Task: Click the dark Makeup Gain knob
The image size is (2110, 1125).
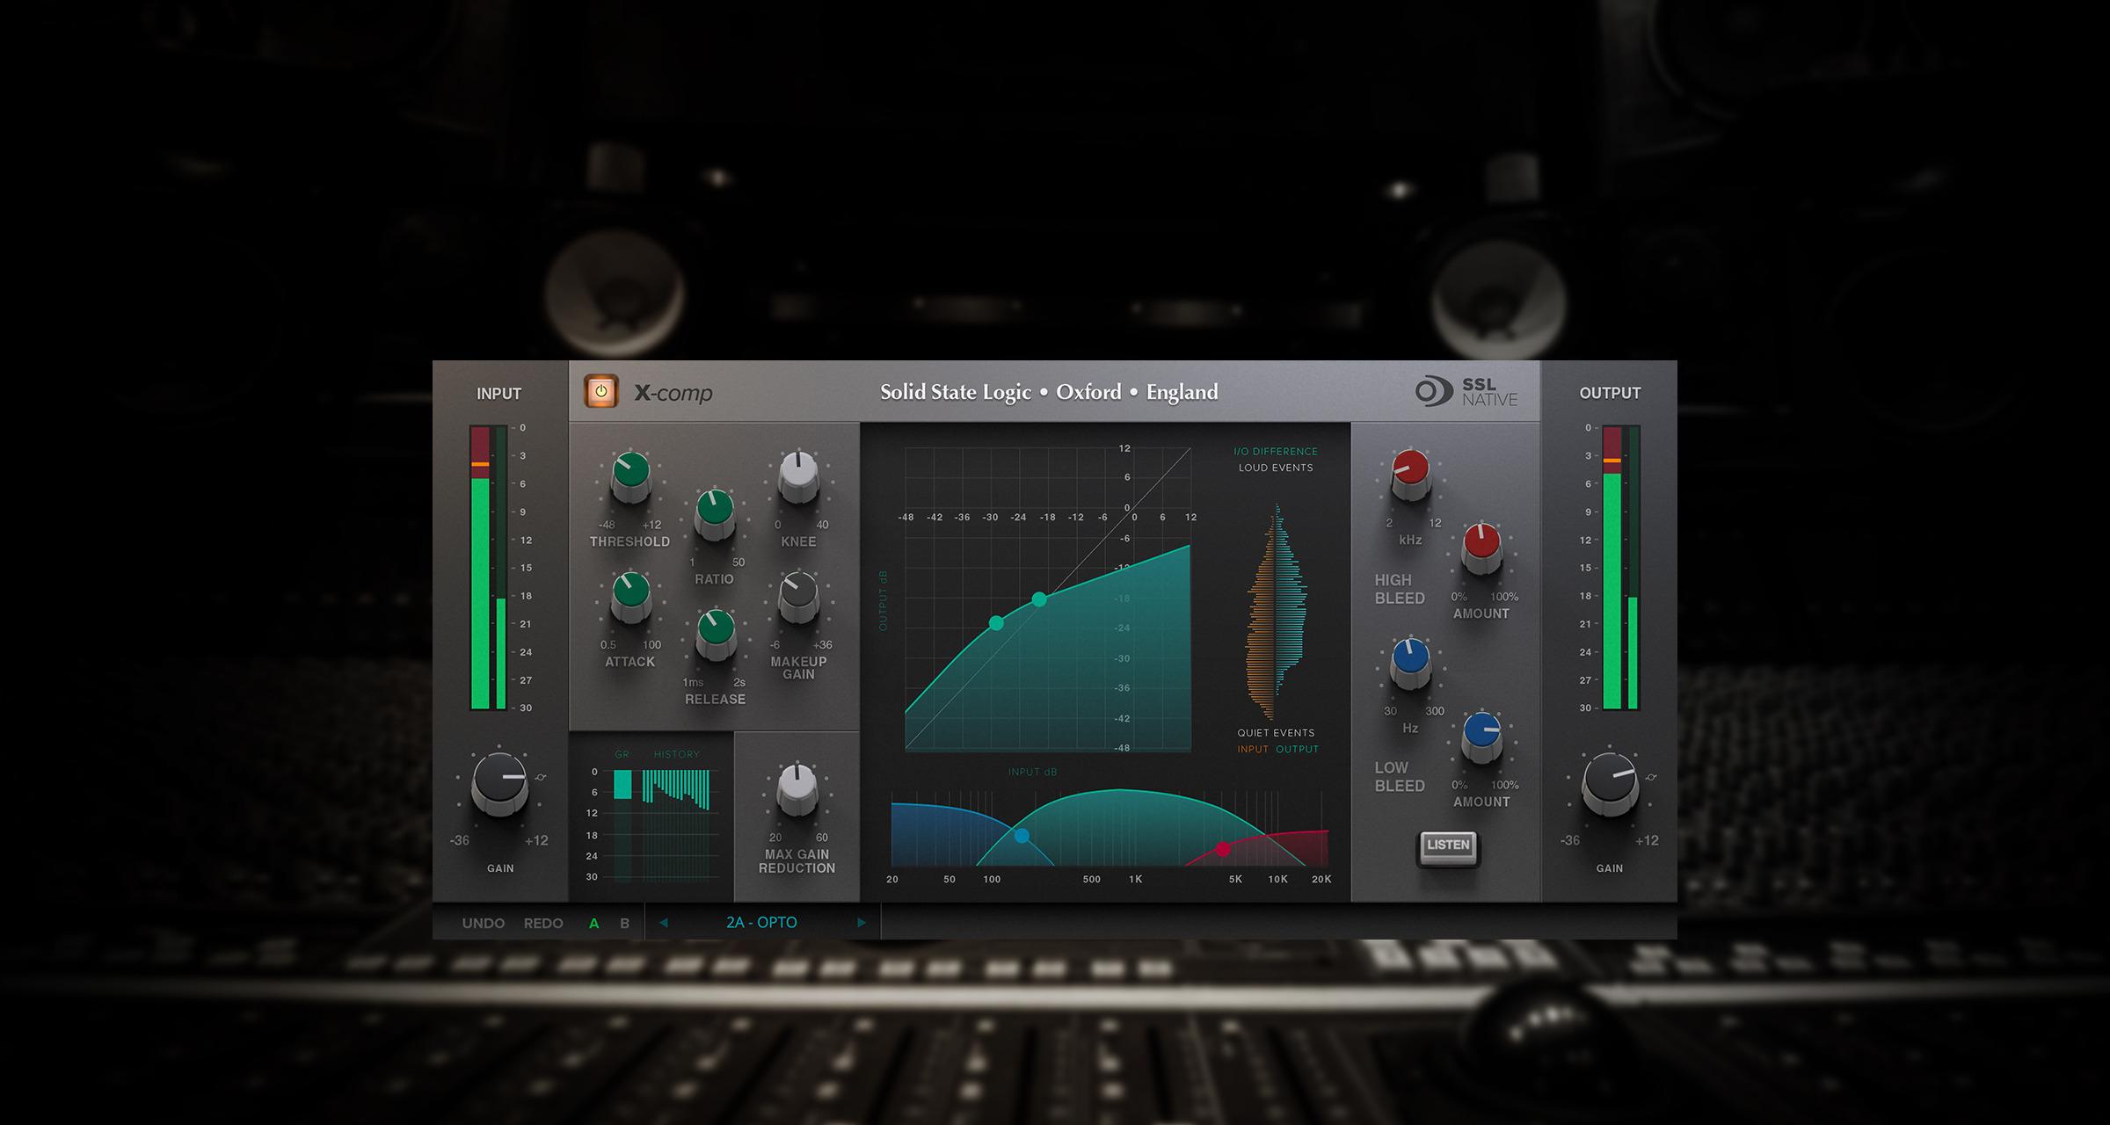Action: point(798,596)
